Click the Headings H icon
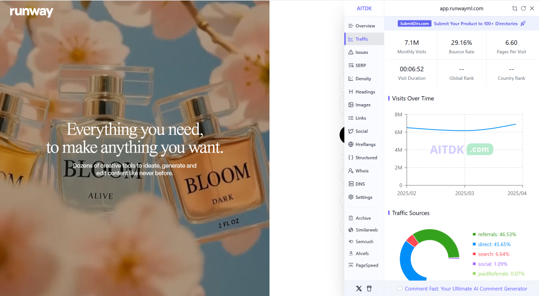The width and height of the screenshot is (539, 296). (x=351, y=92)
